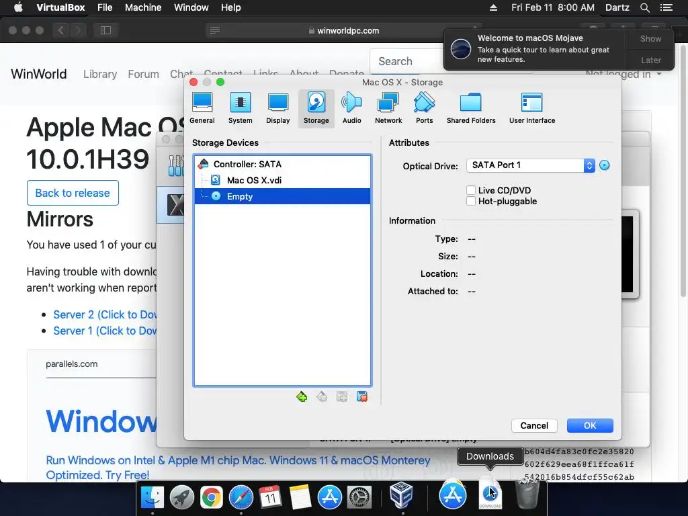Enable the Live CD/DVD checkbox

[x=471, y=190]
